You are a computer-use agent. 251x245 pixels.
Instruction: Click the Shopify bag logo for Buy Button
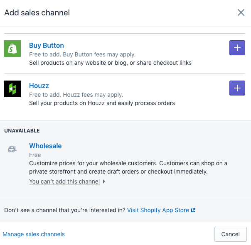tap(12, 49)
